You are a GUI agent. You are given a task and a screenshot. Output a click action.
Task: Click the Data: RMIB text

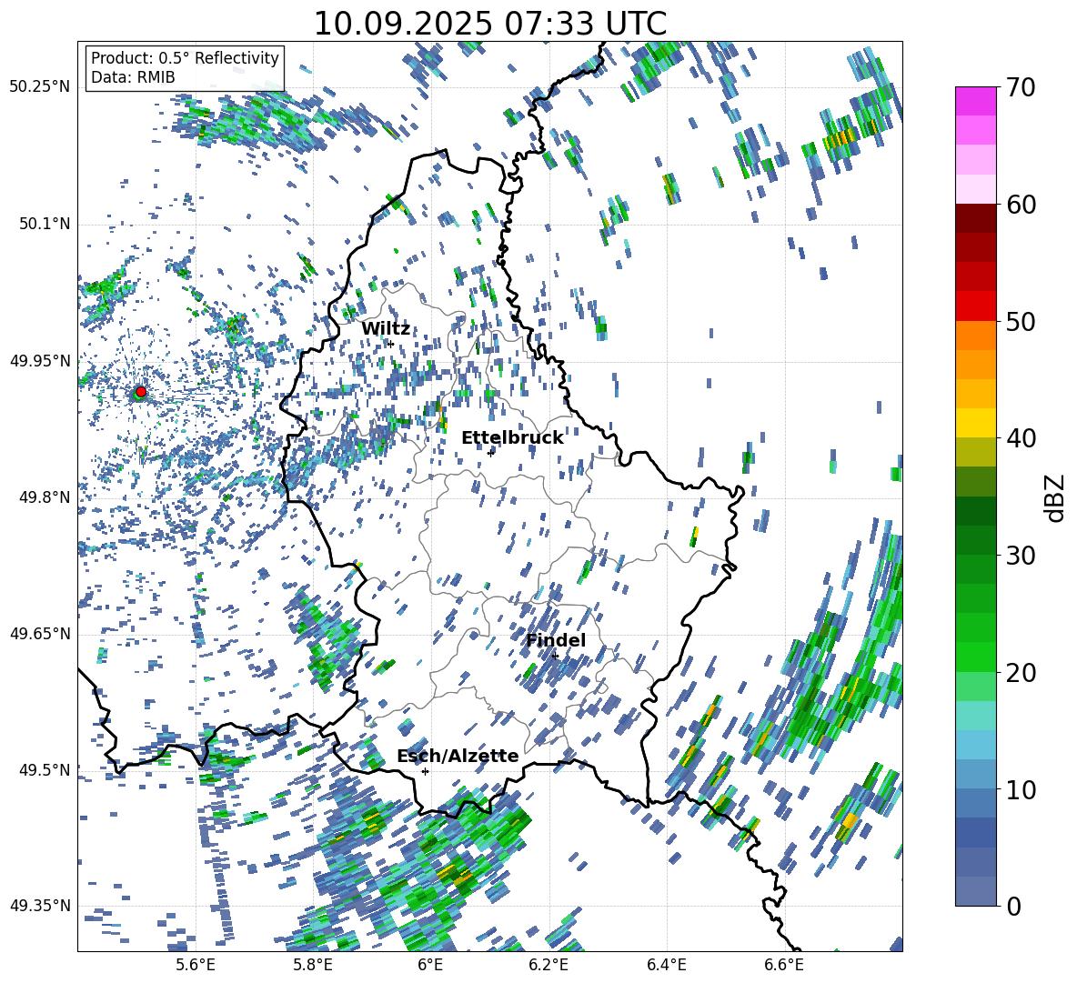133,77
